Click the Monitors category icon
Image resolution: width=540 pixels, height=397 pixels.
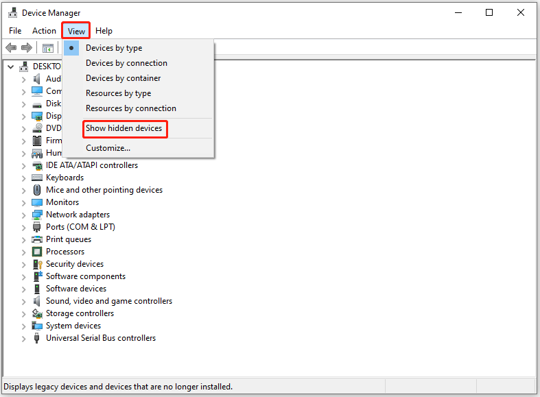click(x=37, y=202)
